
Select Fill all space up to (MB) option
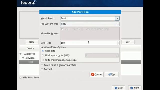43,55
